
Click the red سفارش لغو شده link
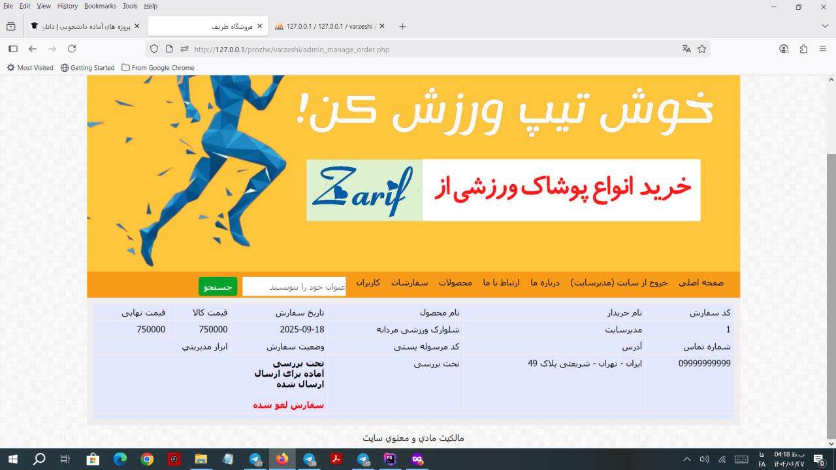(288, 405)
